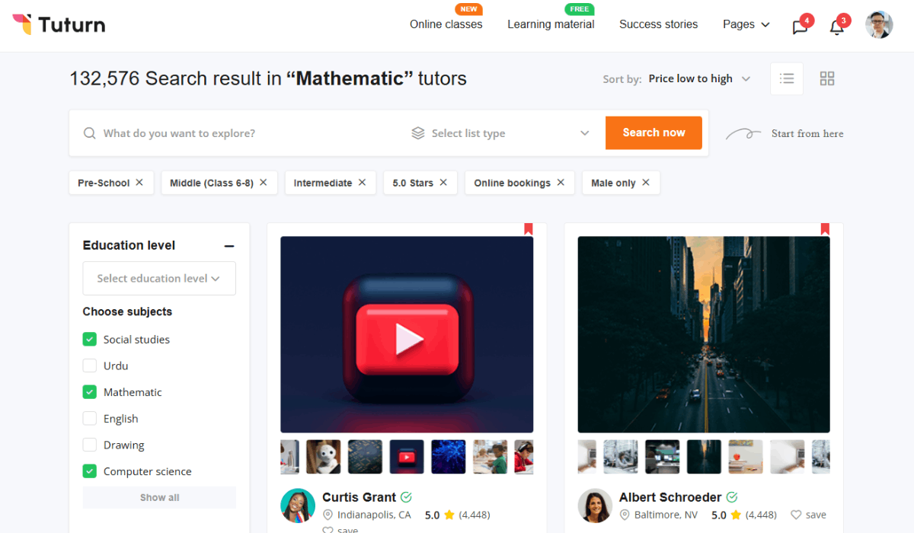Remove the Intermediate filter tag
The image size is (914, 533).
tap(363, 183)
